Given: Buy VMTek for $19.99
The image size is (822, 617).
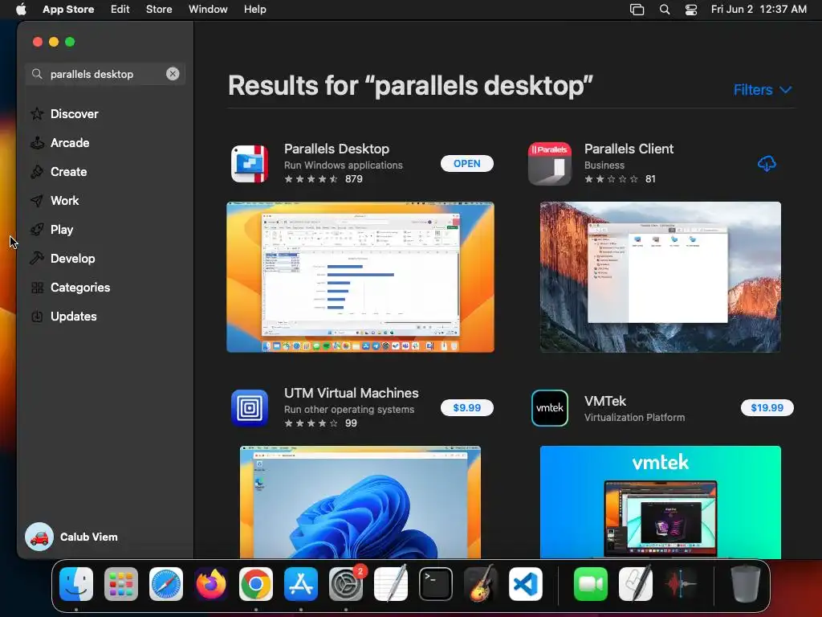Looking at the screenshot, I should click(x=767, y=407).
